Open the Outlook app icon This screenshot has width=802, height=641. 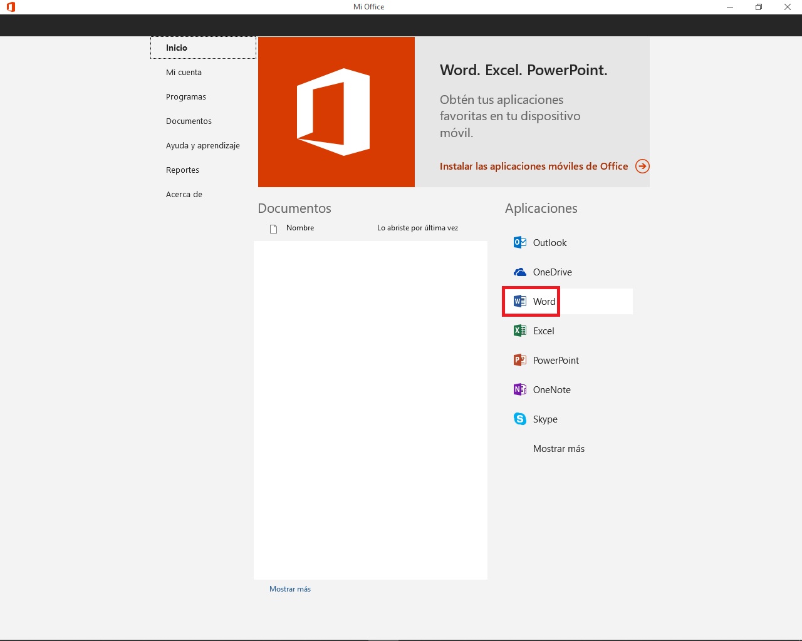[x=520, y=242]
